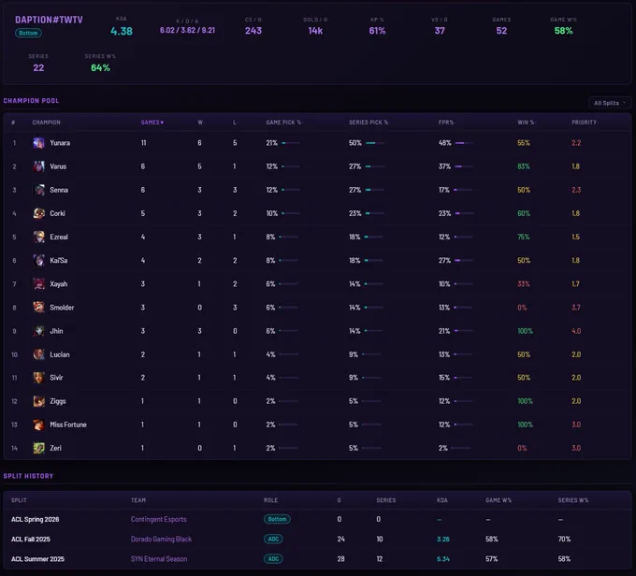Click the 6.02 / 3.82 / 9.21 K/D/A value

click(187, 31)
